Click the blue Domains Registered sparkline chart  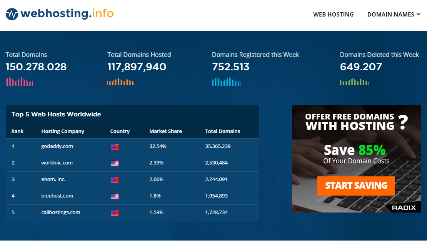226,81
